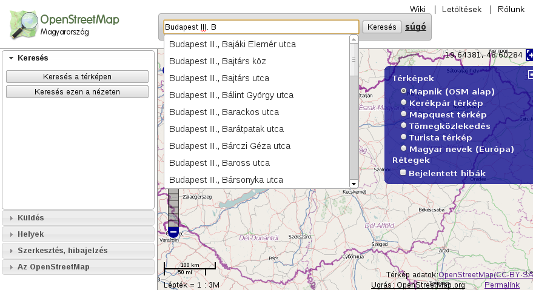Select Mapnik (OSM alap) map layer
Screen dimensions: 533x290
point(403,91)
